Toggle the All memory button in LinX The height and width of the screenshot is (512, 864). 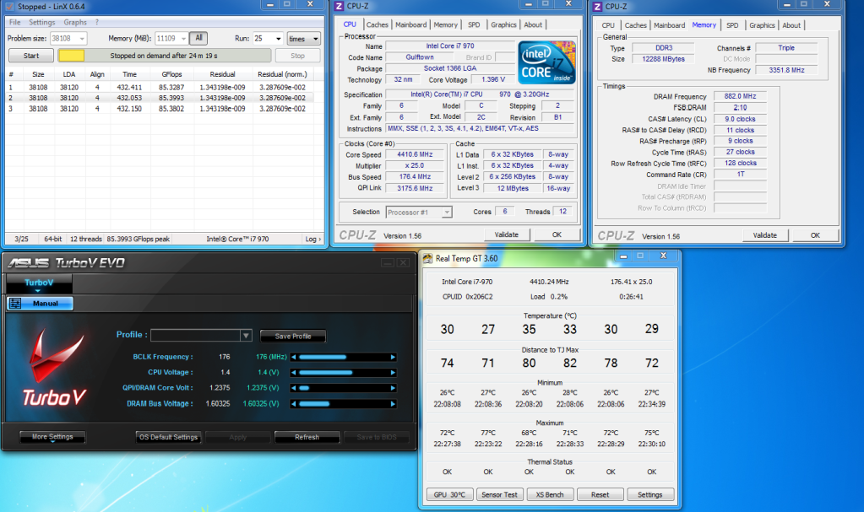click(198, 38)
